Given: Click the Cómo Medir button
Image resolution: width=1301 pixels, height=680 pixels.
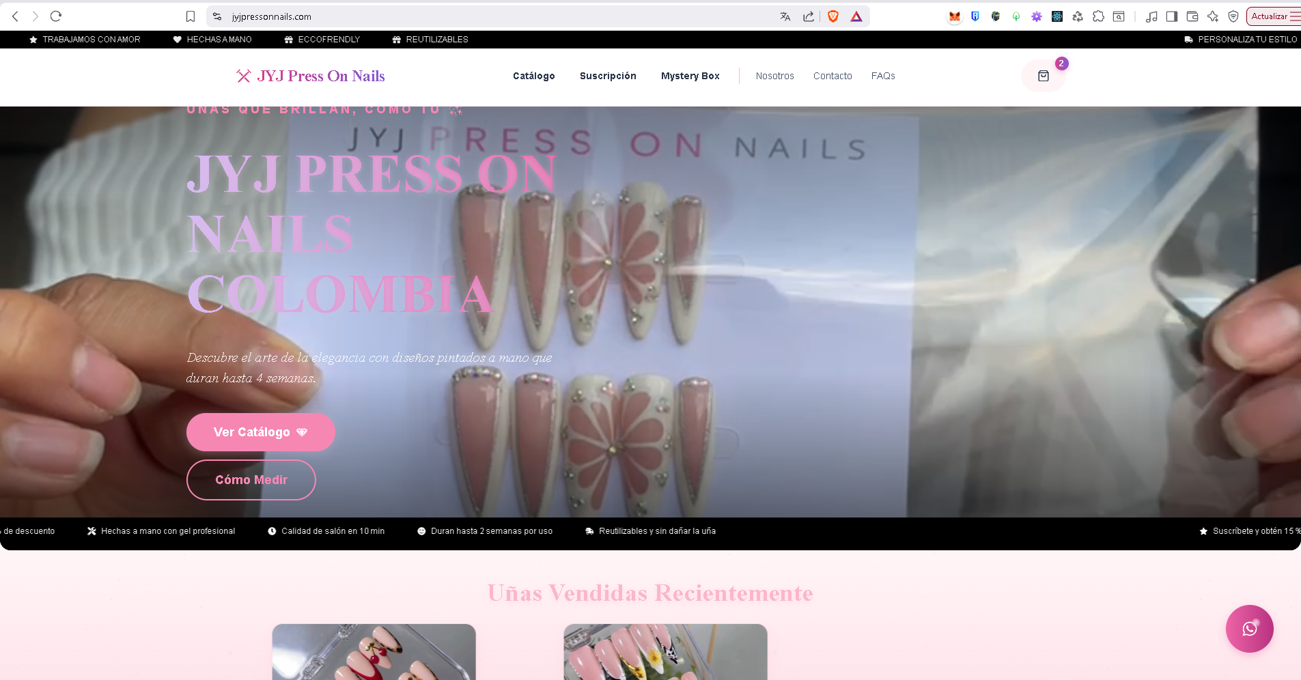Looking at the screenshot, I should coord(251,480).
